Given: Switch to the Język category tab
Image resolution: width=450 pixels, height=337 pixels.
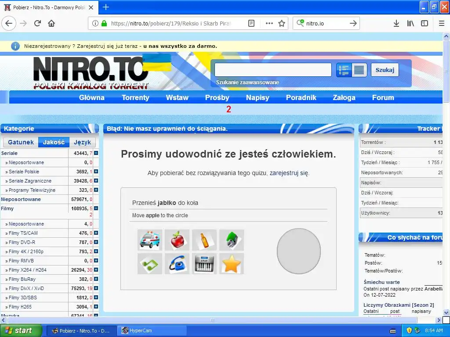Looking at the screenshot, I should pos(82,142).
